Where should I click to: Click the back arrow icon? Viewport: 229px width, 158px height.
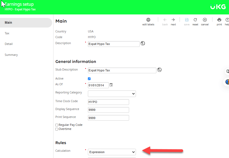click(165, 20)
